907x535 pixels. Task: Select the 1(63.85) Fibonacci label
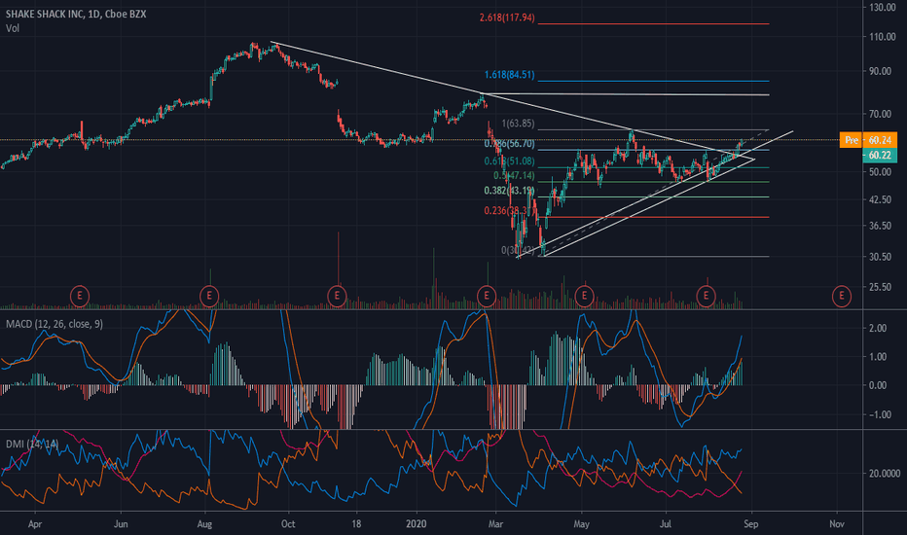518,124
